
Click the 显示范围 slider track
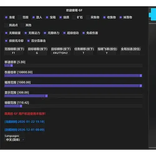coord(73,96)
